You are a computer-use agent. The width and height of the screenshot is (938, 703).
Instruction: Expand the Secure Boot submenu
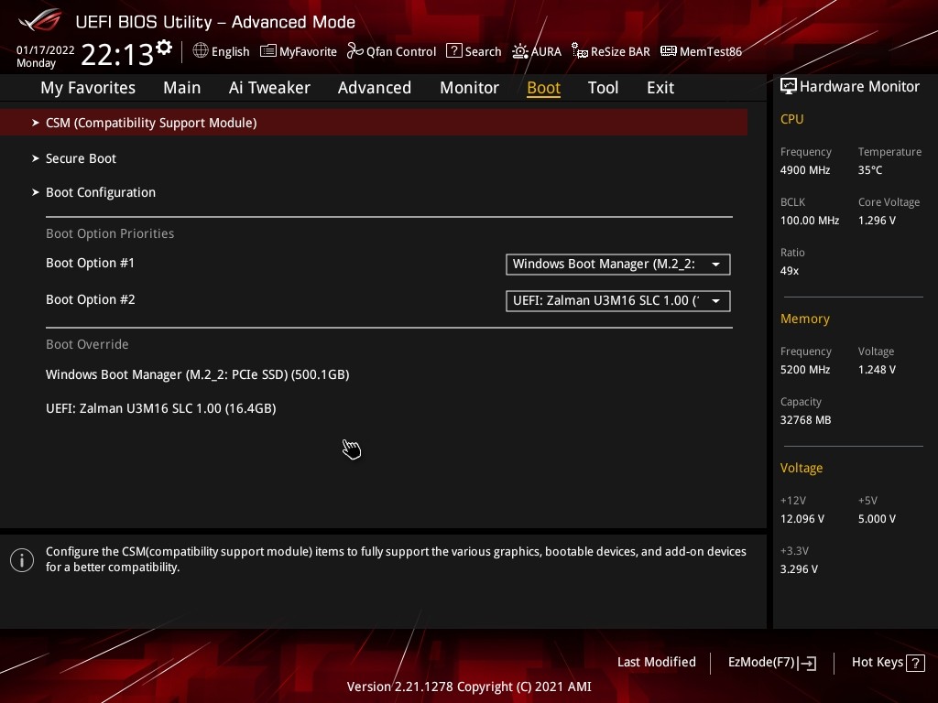coord(81,158)
